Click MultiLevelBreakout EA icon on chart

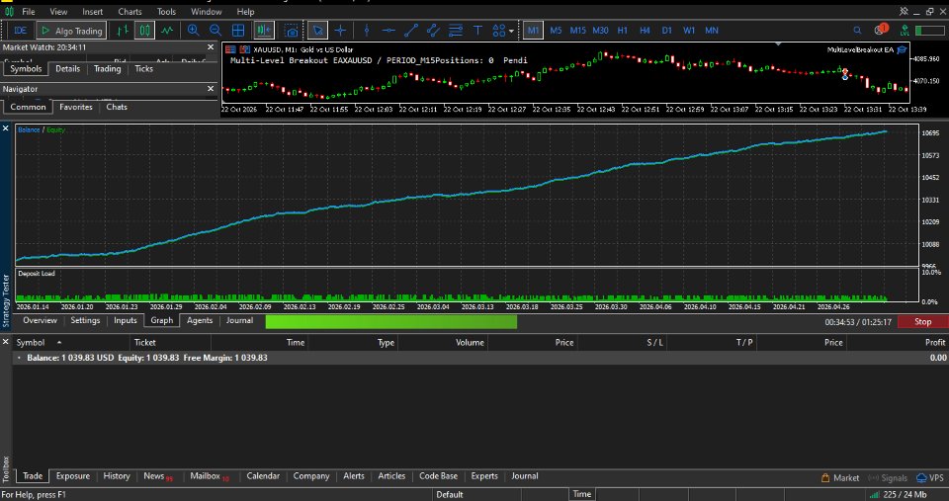(902, 49)
